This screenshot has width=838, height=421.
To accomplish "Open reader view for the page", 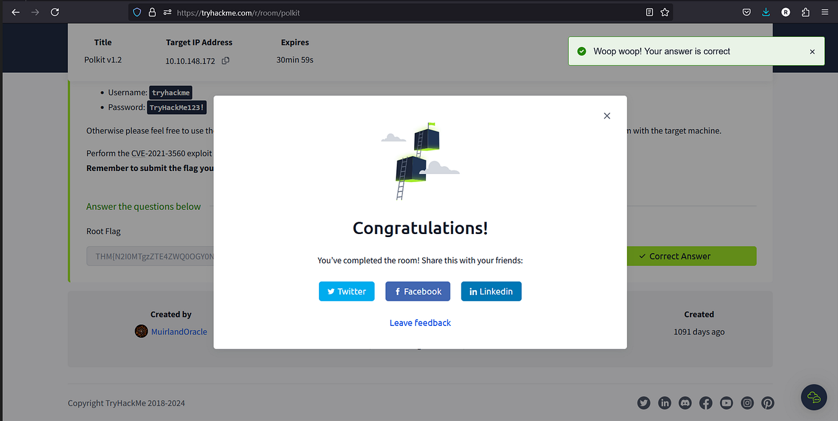I will click(x=649, y=12).
